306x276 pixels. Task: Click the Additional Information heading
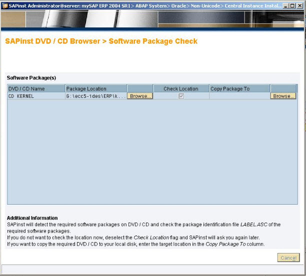tap(32, 218)
